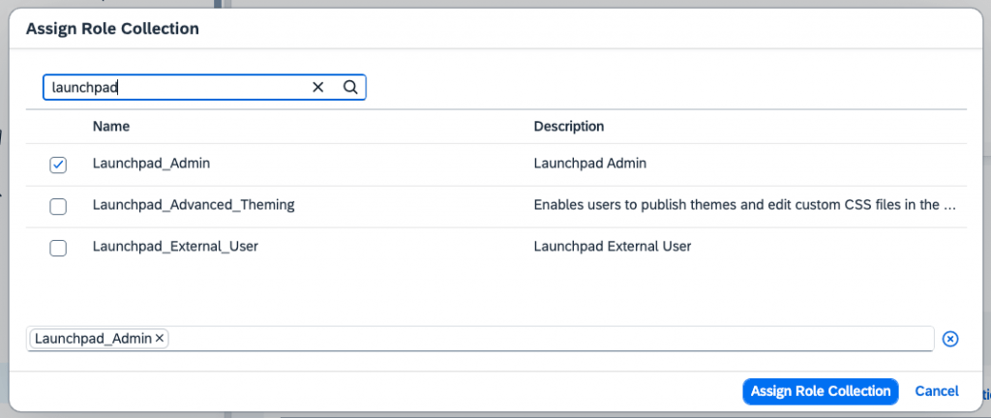Click the 'Launchpad Admin' description cell
Image resolution: width=991 pixels, height=418 pixels.
(x=589, y=163)
